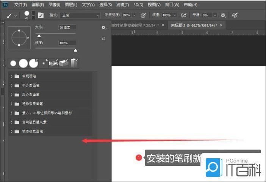Toggle pressure for opacity icon

[x=143, y=16]
